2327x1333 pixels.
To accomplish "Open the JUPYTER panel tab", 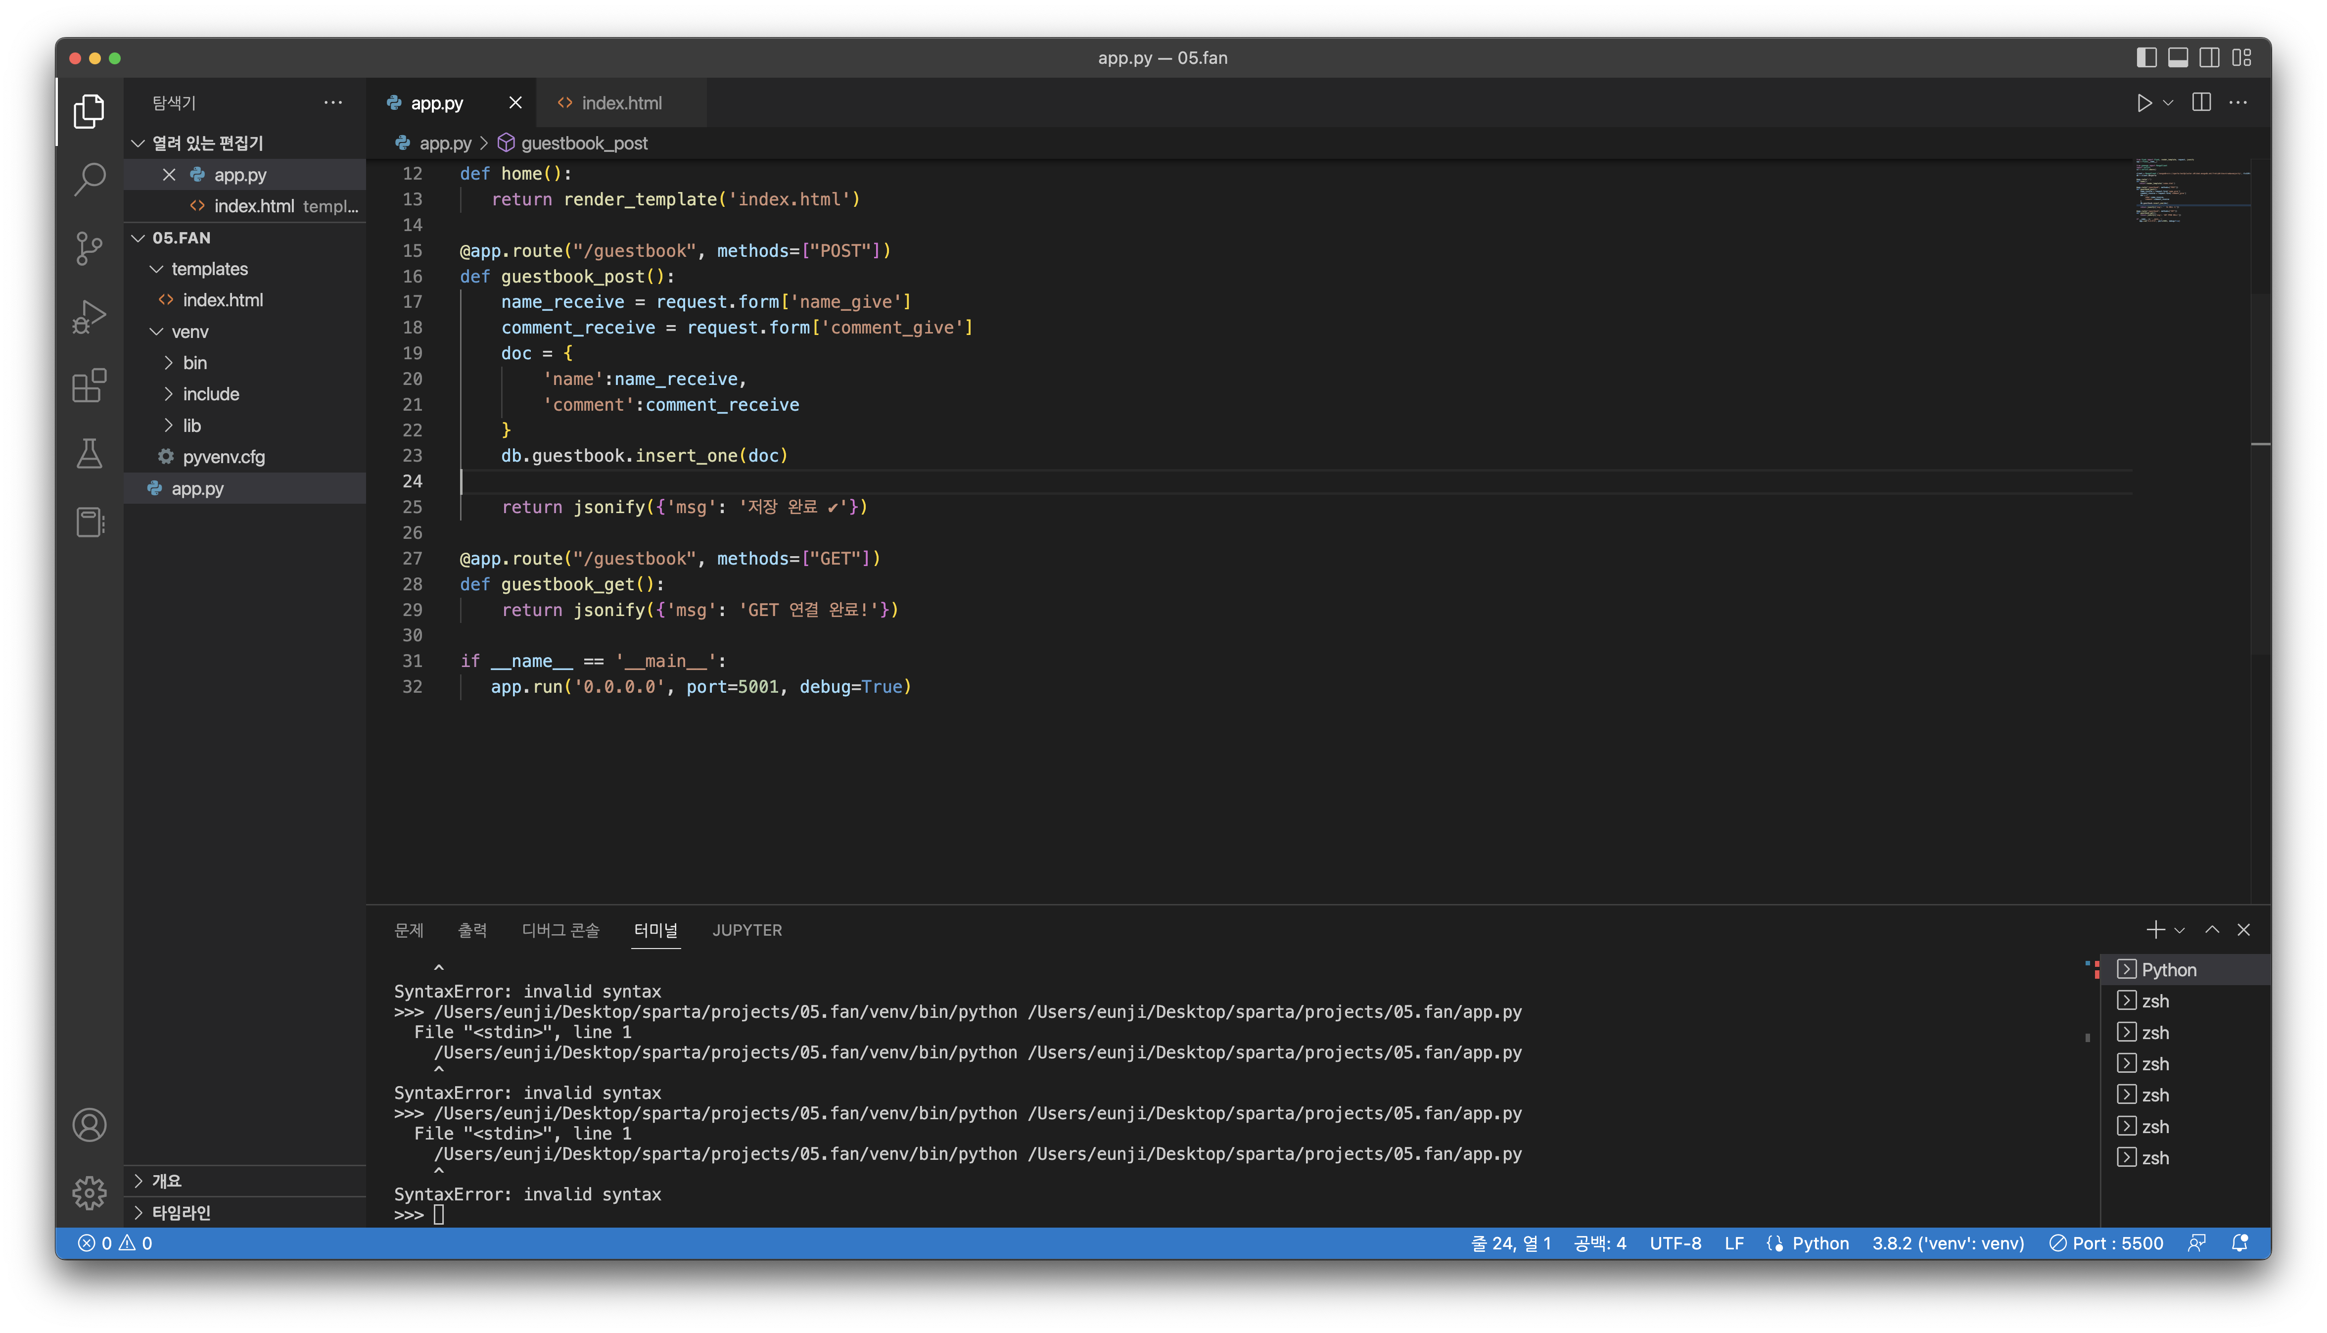I will point(746,930).
